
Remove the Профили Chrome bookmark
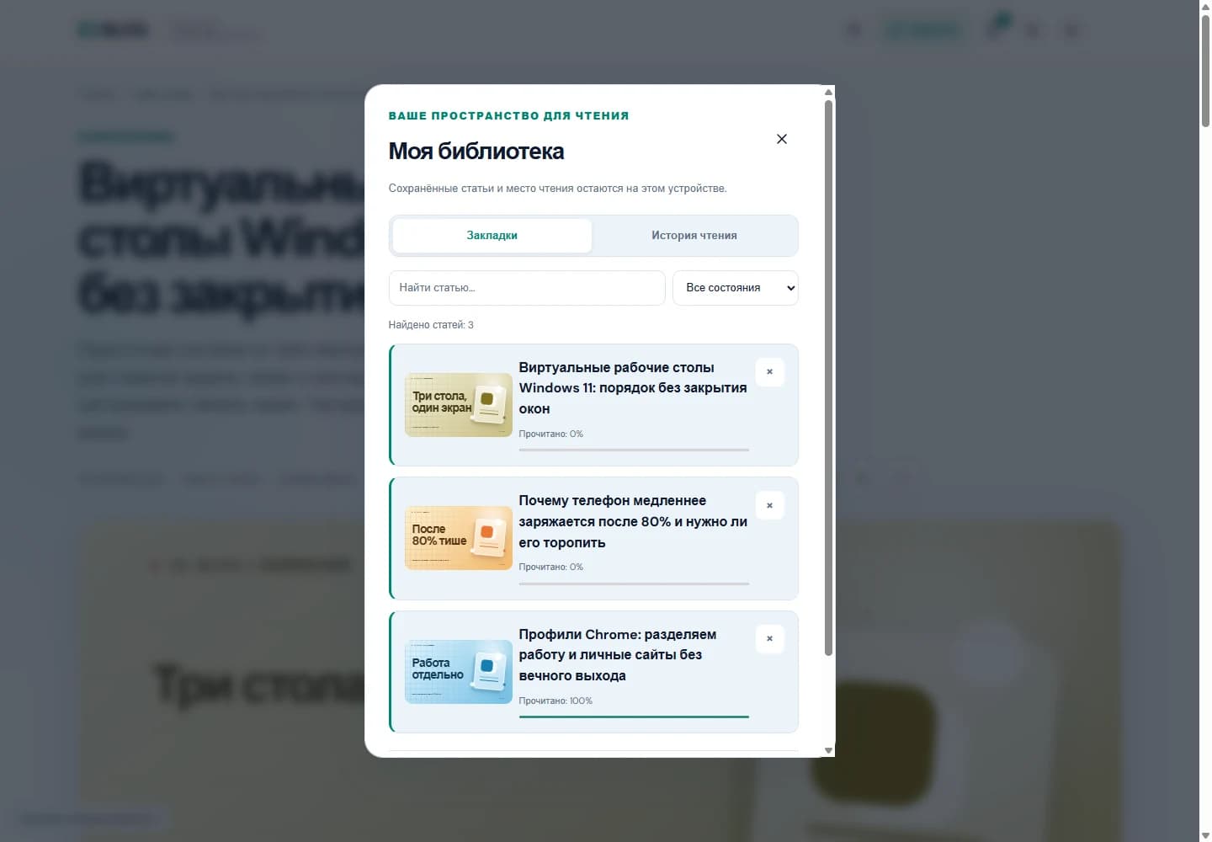pos(769,638)
